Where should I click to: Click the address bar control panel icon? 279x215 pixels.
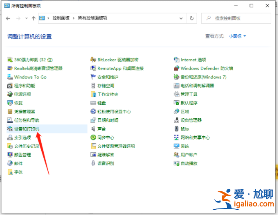(x=42, y=18)
